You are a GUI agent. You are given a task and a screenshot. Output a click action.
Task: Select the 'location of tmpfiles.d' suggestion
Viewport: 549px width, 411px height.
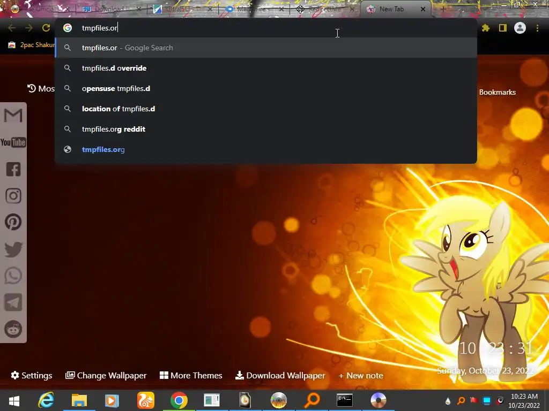tap(266, 109)
